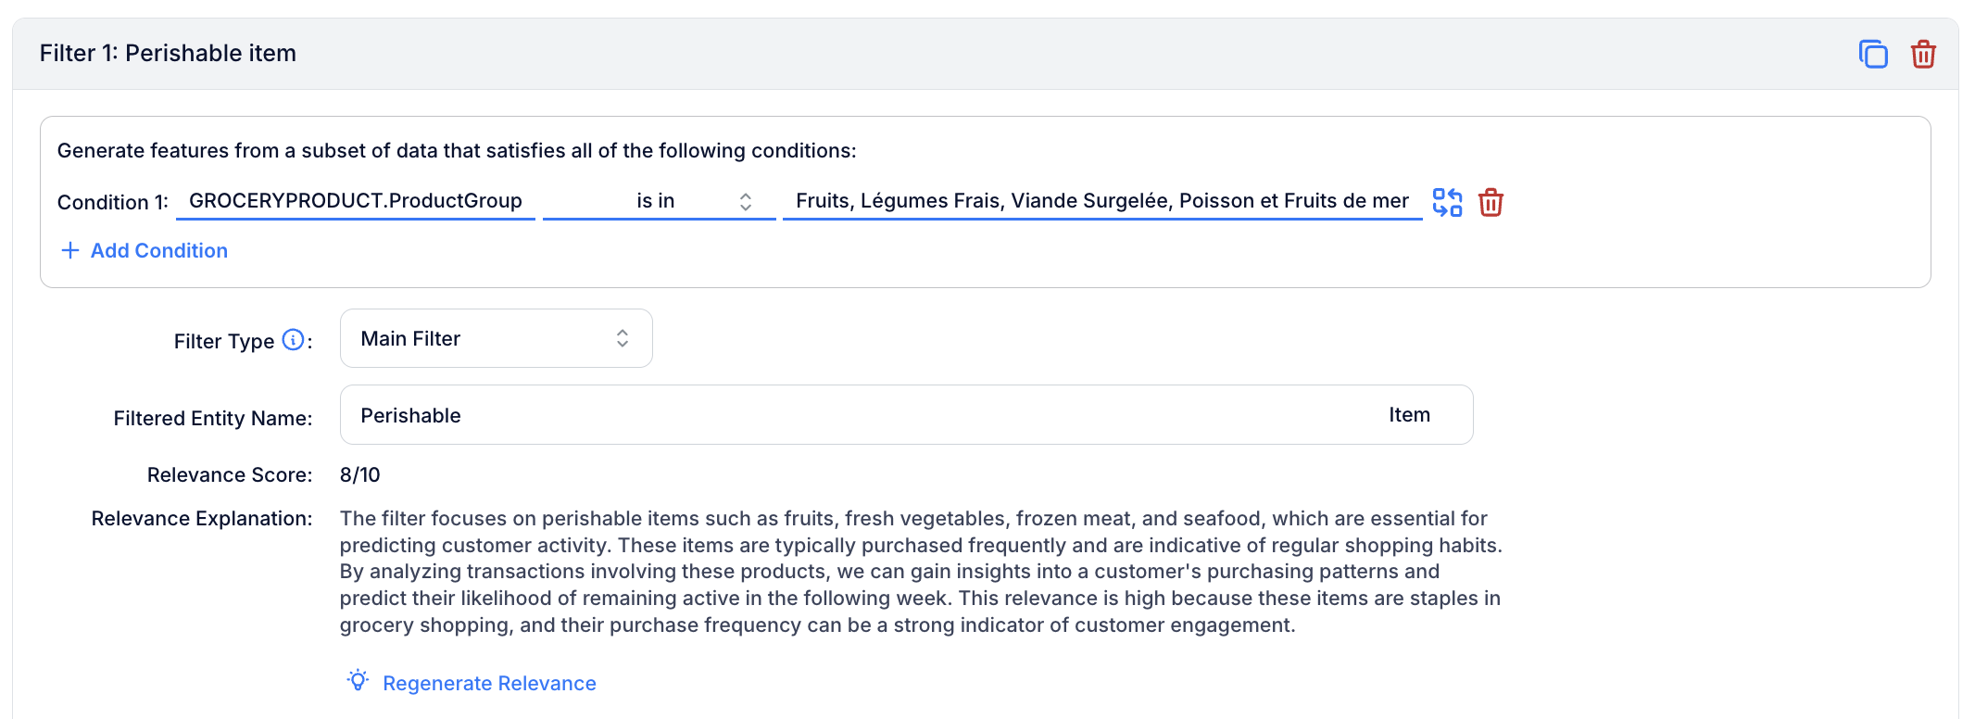Click the 'Filter 1: Perishable item' header title
This screenshot has width=1975, height=719.
(168, 53)
